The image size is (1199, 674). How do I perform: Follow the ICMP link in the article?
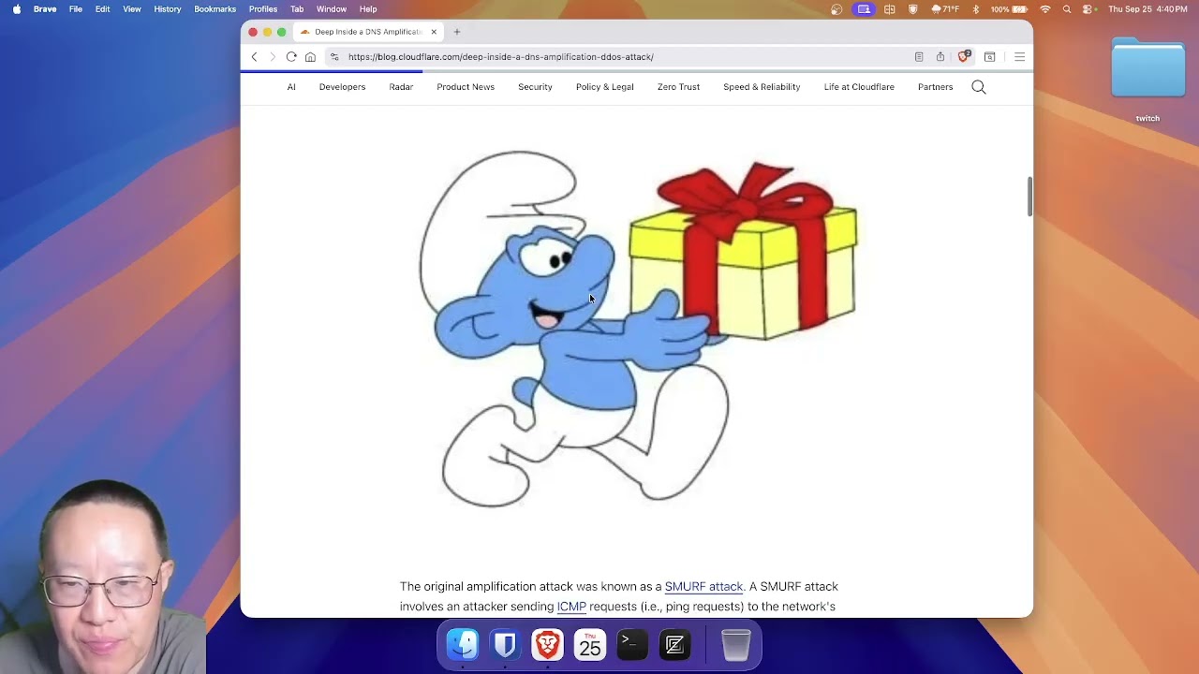tap(571, 607)
